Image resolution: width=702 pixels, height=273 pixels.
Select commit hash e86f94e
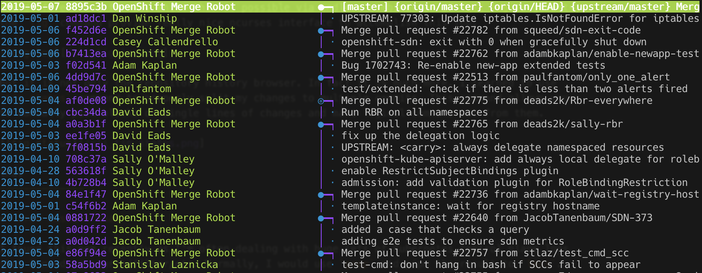pos(86,253)
